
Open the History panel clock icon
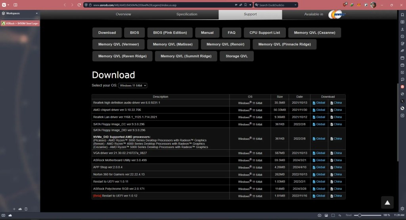pyautogui.click(x=402, y=37)
